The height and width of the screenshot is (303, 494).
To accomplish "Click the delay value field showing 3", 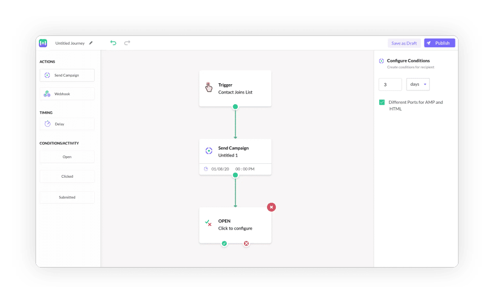I will pos(390,84).
